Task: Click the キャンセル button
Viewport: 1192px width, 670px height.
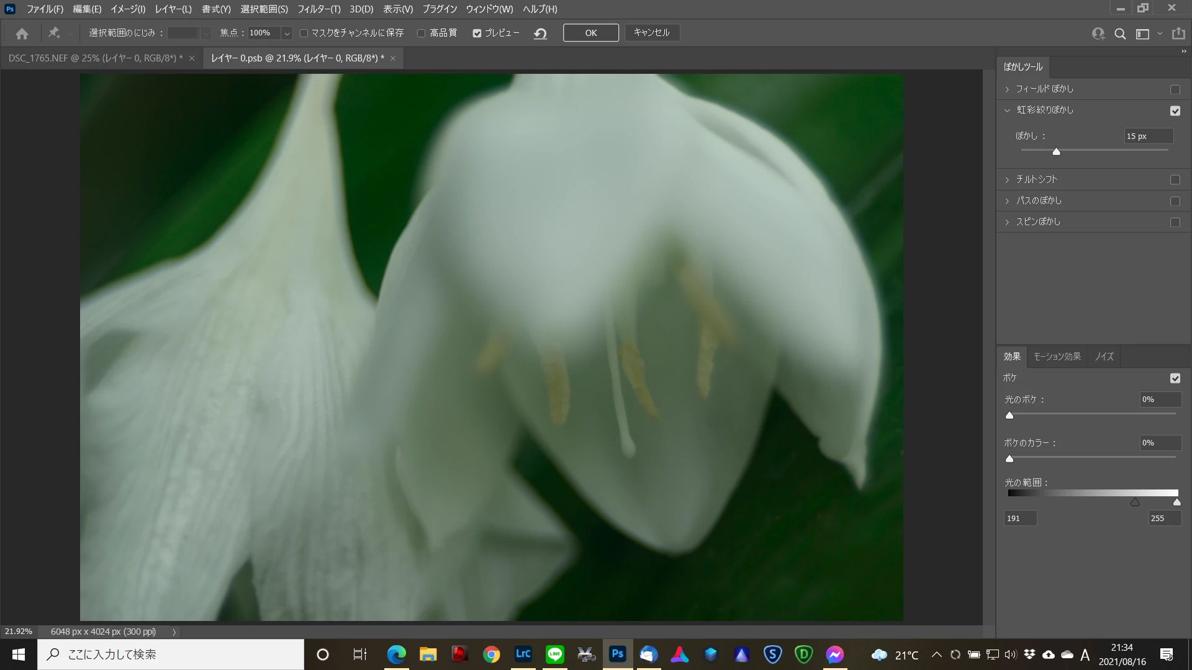Action: point(651,33)
